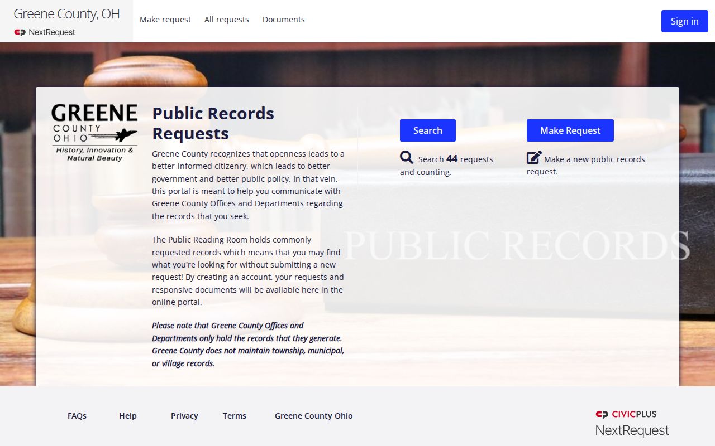View the Terms footer link
715x446 pixels.
[x=235, y=416]
